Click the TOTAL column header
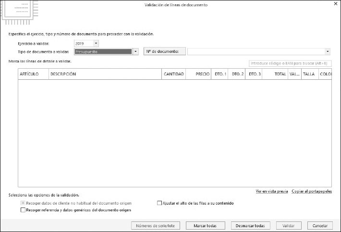The width and height of the screenshot is (341, 232). [x=280, y=74]
